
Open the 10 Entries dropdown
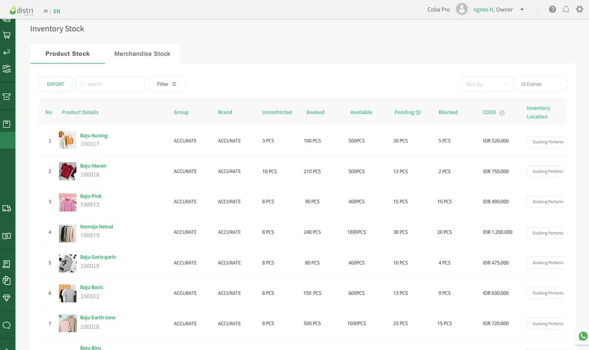[541, 84]
